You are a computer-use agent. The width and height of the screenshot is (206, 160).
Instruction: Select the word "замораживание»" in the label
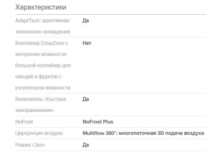click(x=35, y=110)
